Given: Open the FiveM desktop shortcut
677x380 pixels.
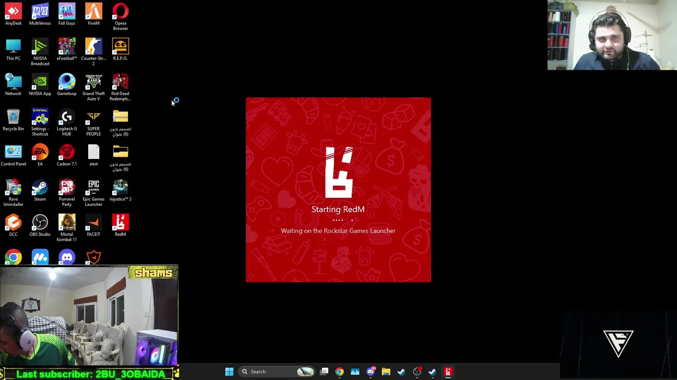Looking at the screenshot, I should (x=94, y=15).
